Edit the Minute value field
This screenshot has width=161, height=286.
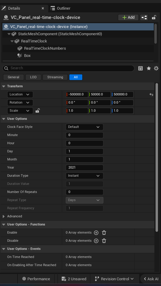pyautogui.click(x=84, y=135)
